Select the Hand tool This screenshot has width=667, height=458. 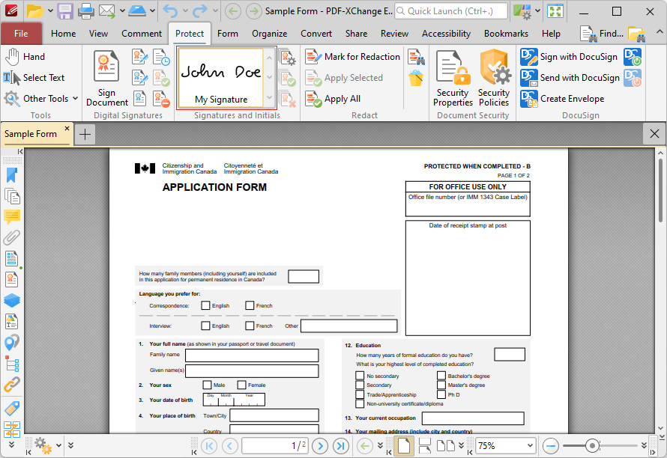[25, 57]
